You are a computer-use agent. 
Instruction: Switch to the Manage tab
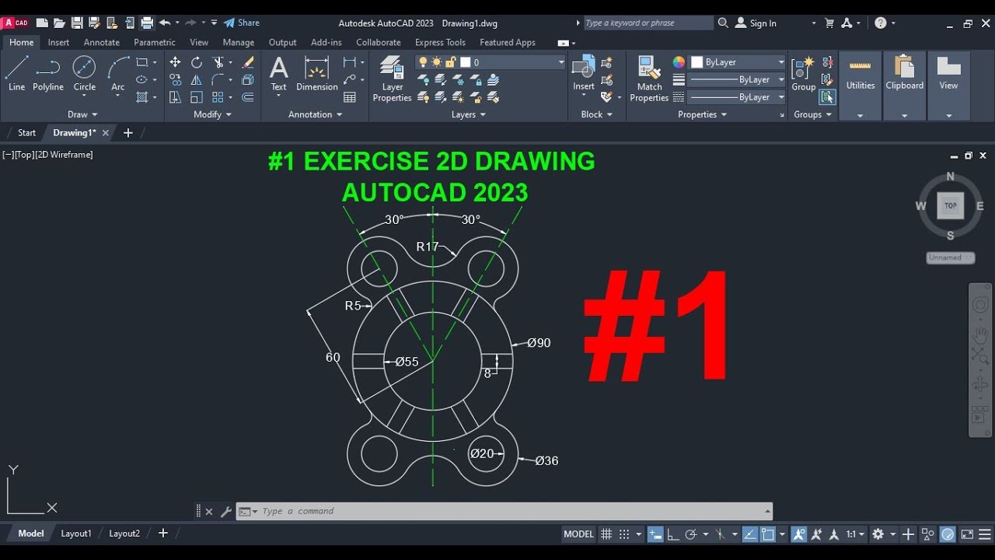click(239, 42)
